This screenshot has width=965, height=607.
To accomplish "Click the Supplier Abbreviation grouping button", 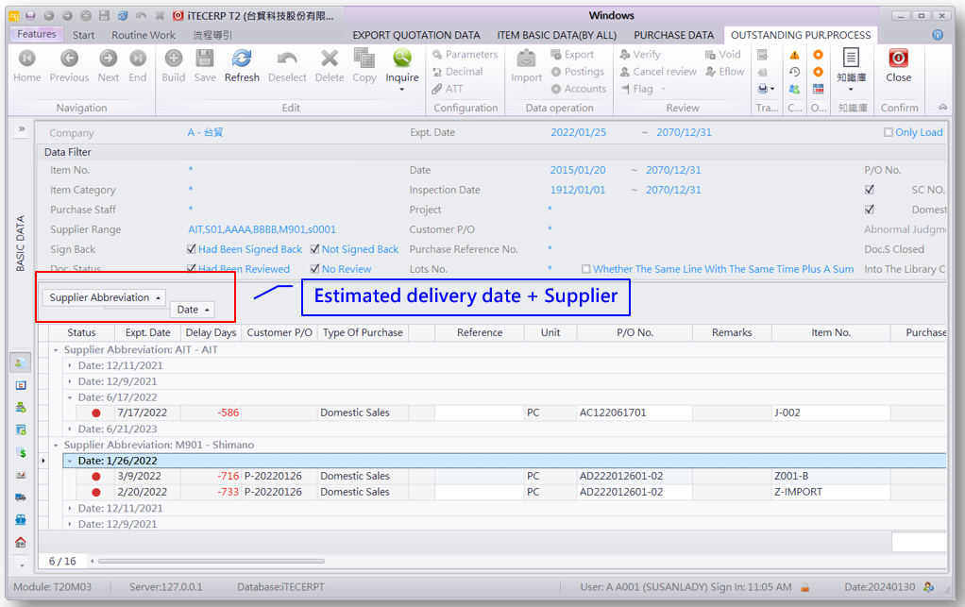I will click(x=104, y=297).
